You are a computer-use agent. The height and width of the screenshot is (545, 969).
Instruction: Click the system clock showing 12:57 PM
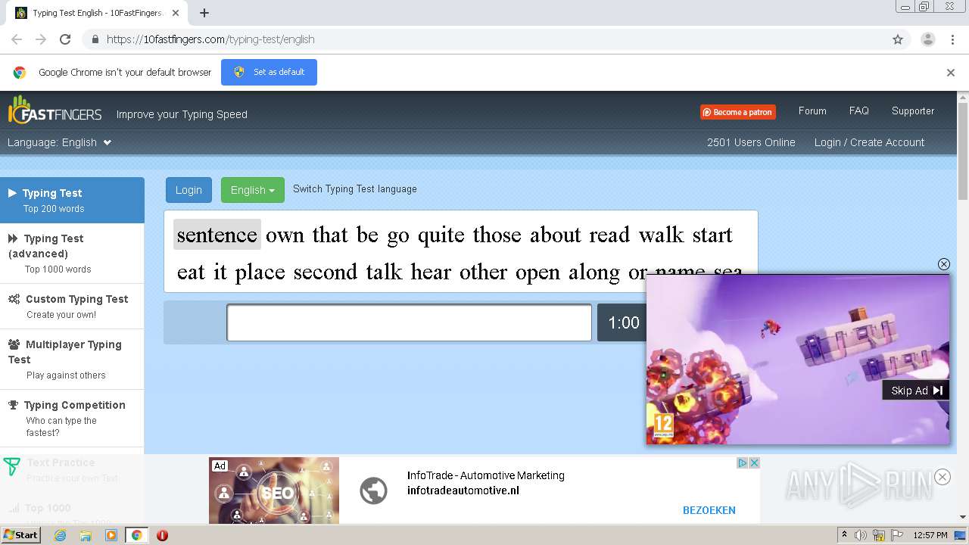pos(930,535)
